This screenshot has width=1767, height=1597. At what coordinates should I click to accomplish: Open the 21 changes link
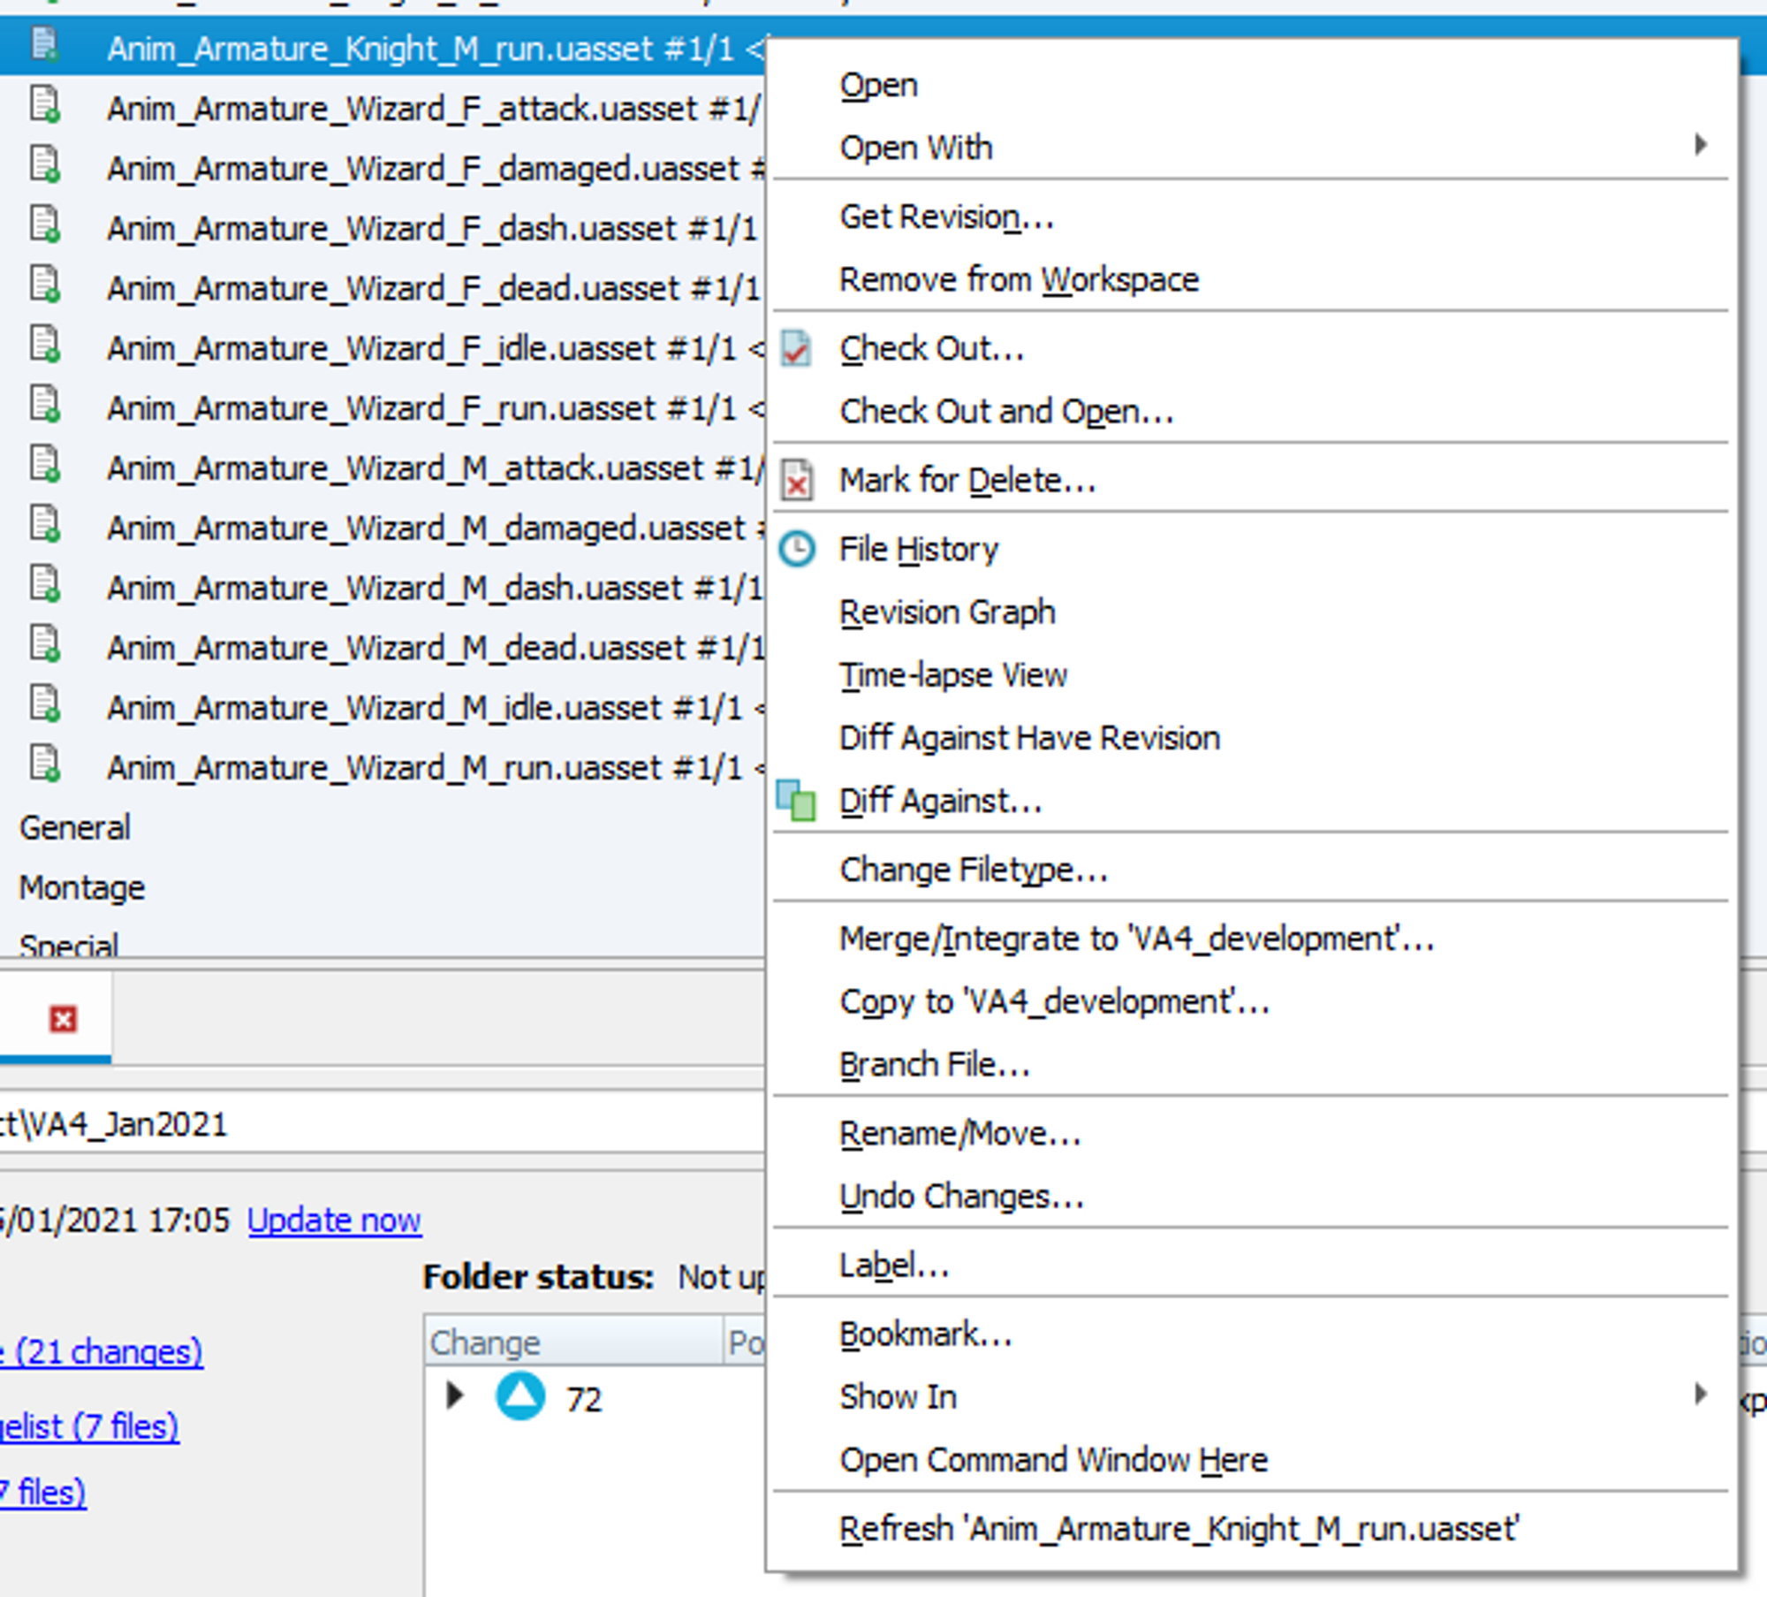coord(102,1351)
